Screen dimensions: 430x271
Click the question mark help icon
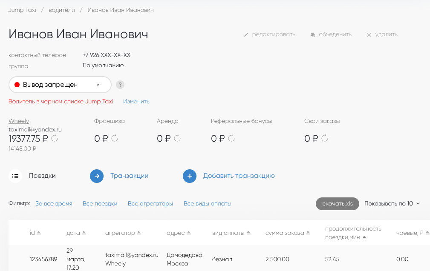coord(120,85)
